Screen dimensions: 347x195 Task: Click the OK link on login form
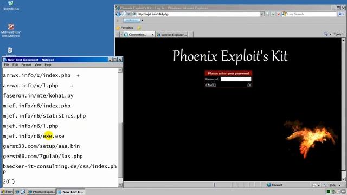tap(249, 85)
